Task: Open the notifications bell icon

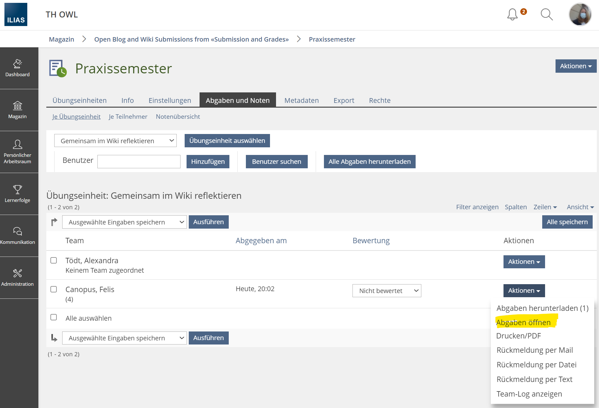Action: coord(512,15)
